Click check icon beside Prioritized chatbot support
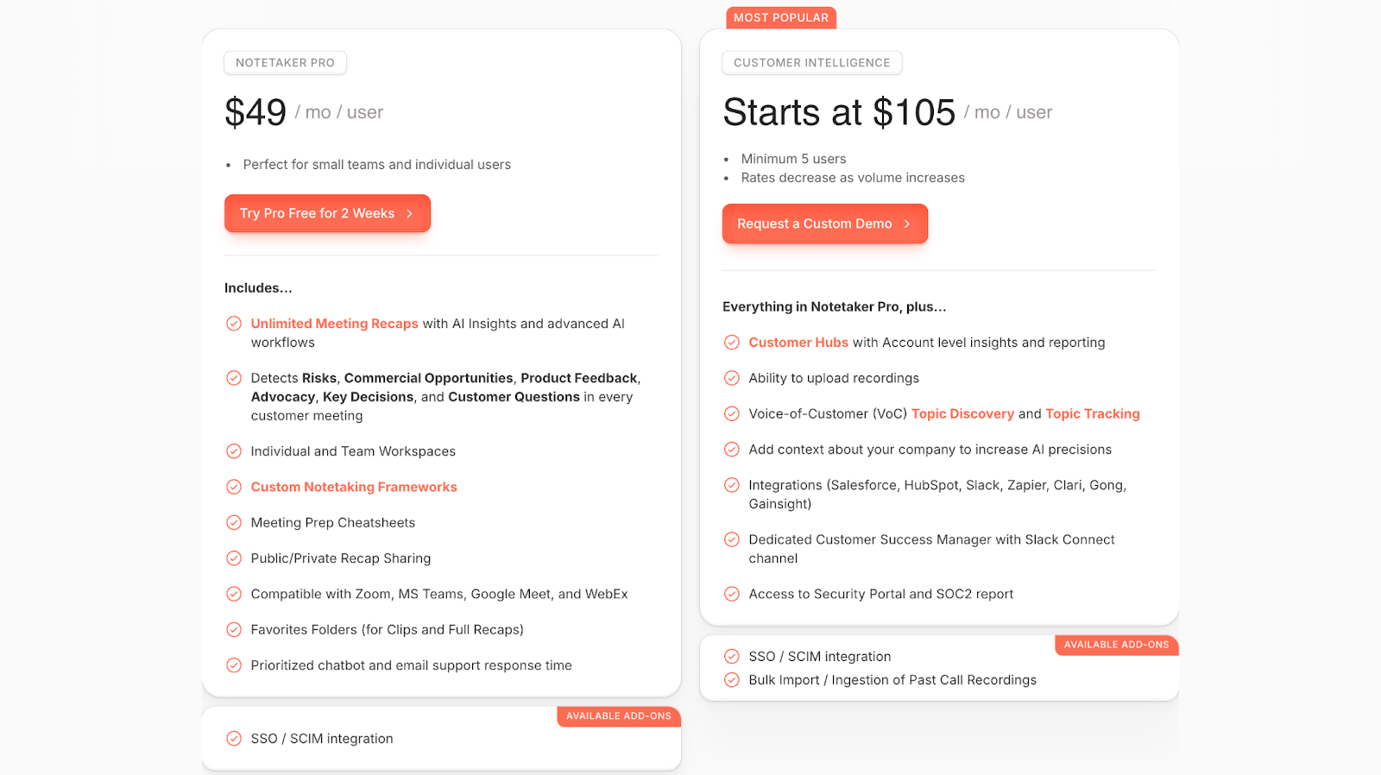Image resolution: width=1381 pixels, height=775 pixels. pyautogui.click(x=234, y=665)
